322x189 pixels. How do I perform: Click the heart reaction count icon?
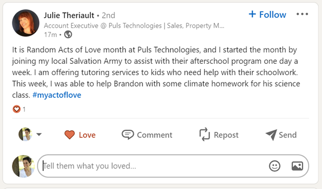point(17,109)
